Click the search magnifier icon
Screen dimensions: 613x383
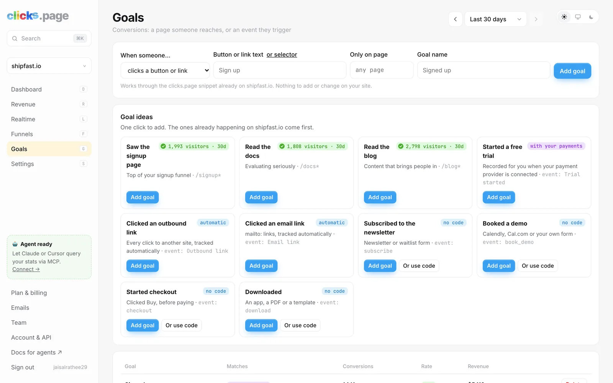pyautogui.click(x=15, y=38)
